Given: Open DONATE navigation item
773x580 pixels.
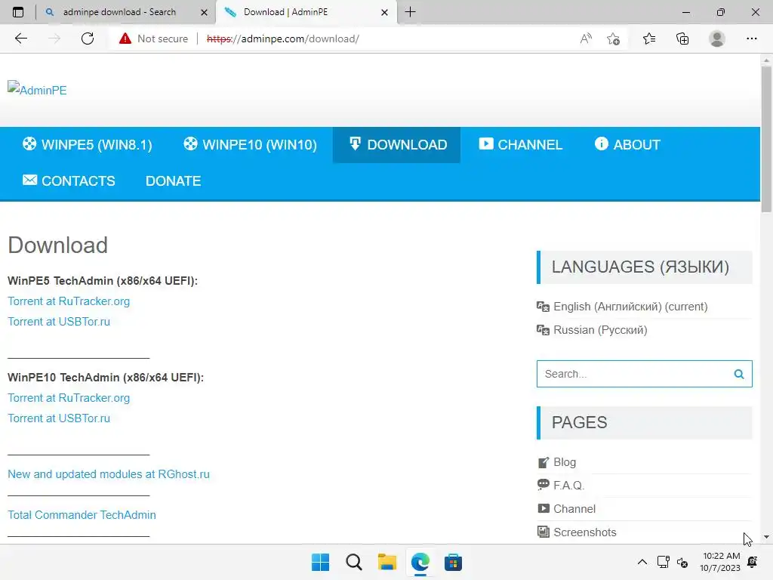Looking at the screenshot, I should pos(173,181).
